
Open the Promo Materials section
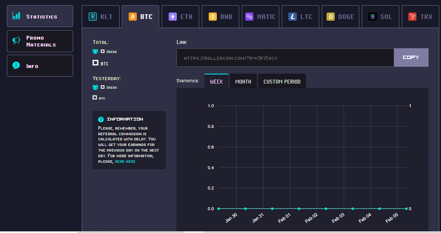pos(40,41)
